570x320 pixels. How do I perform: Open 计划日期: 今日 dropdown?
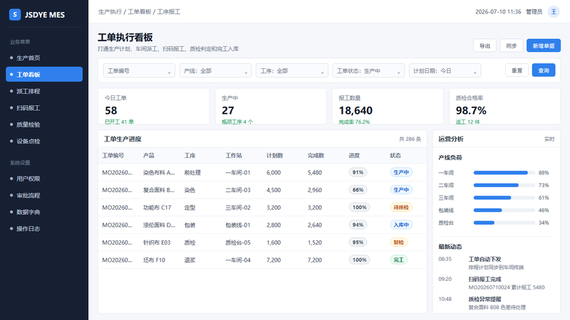445,70
